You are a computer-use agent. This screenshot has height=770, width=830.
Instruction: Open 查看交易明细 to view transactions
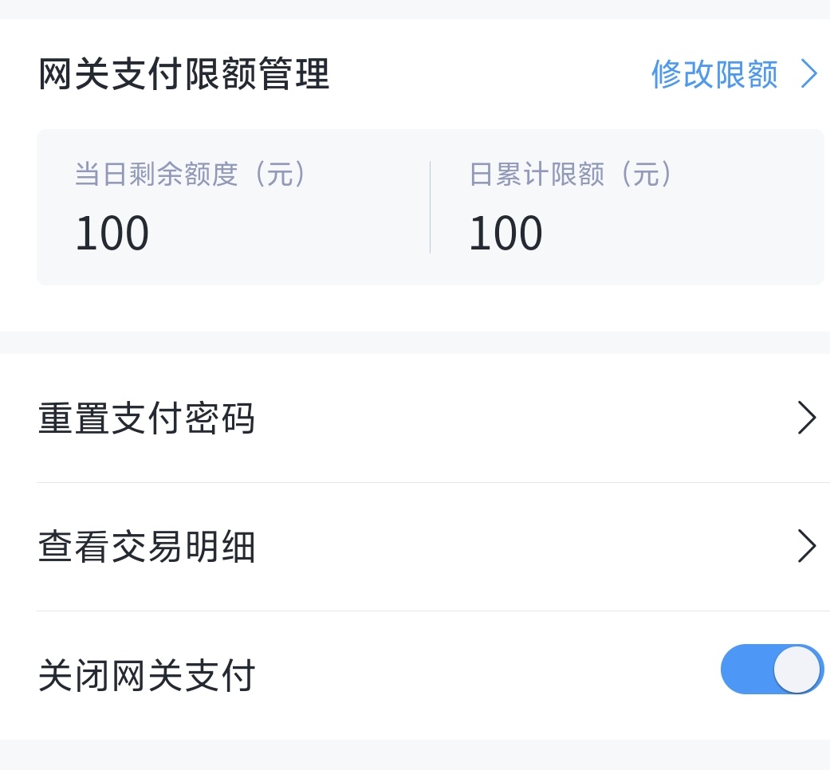click(147, 547)
